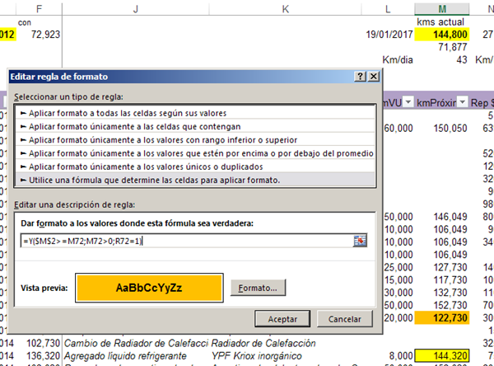Select column J header
The width and height of the screenshot is (494, 366).
click(x=136, y=9)
